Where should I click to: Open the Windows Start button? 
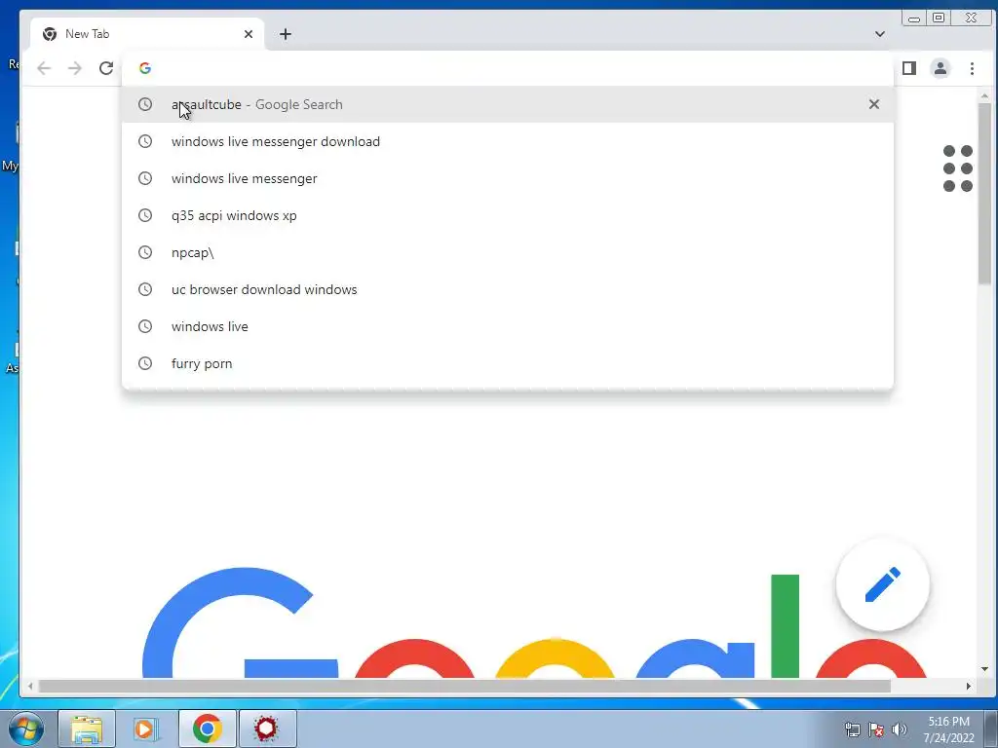[26, 729]
